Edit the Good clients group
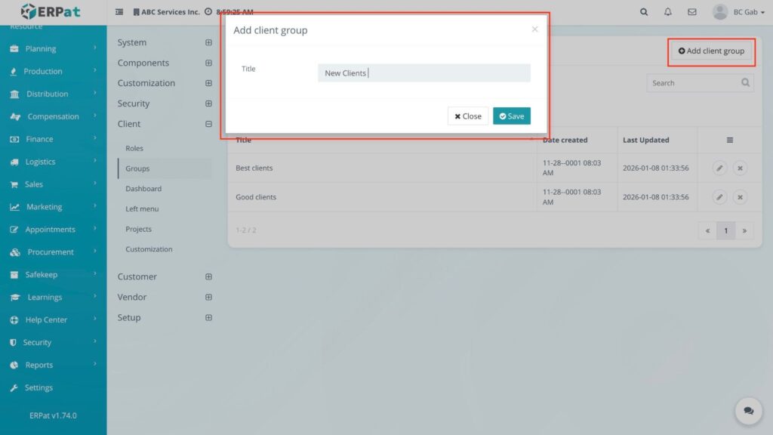 point(719,197)
